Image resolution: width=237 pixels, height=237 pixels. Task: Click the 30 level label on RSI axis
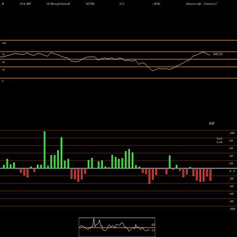[3, 70]
